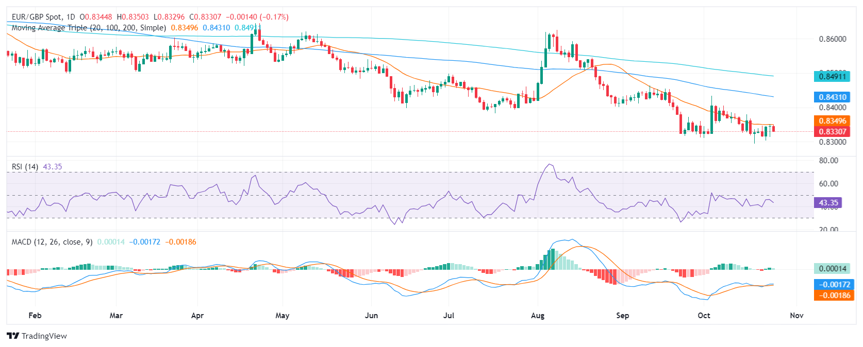Click the blue -0.00172 MACD line tag

(x=835, y=284)
